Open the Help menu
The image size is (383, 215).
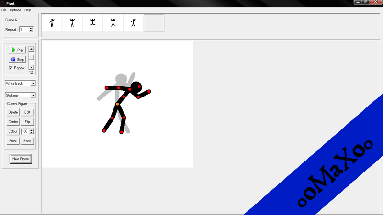coord(28,10)
